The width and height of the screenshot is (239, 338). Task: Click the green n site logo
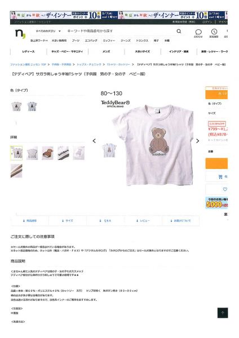tap(20, 34)
